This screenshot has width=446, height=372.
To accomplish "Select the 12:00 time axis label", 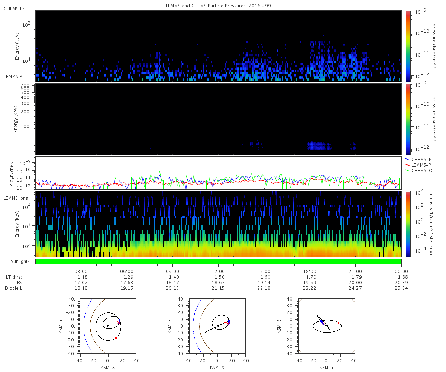I will pyautogui.click(x=218, y=271).
